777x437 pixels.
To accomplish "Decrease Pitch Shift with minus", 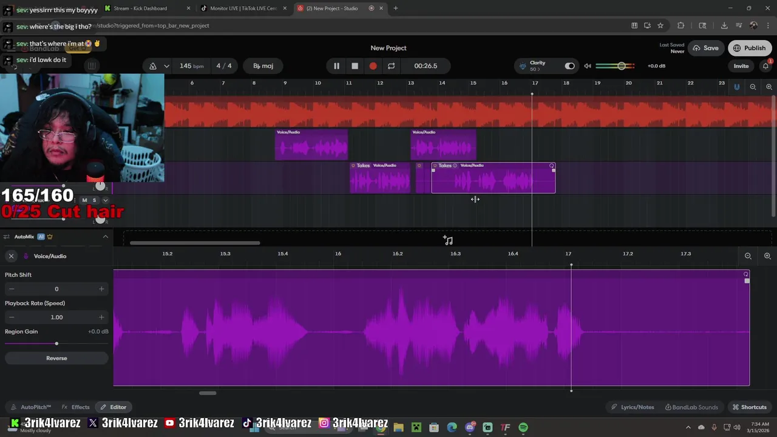I will (12, 289).
